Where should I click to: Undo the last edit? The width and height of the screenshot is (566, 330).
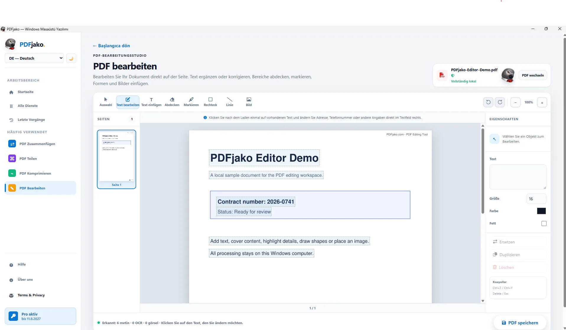[488, 102]
